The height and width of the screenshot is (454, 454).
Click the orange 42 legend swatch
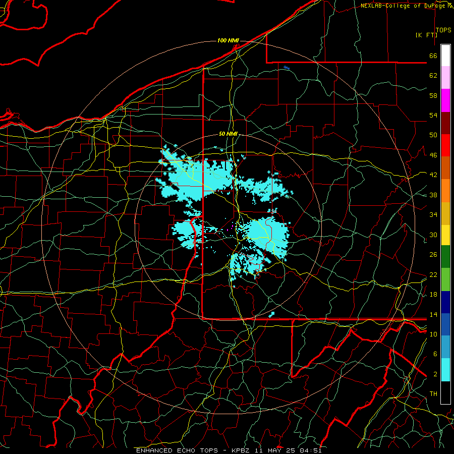point(445,191)
